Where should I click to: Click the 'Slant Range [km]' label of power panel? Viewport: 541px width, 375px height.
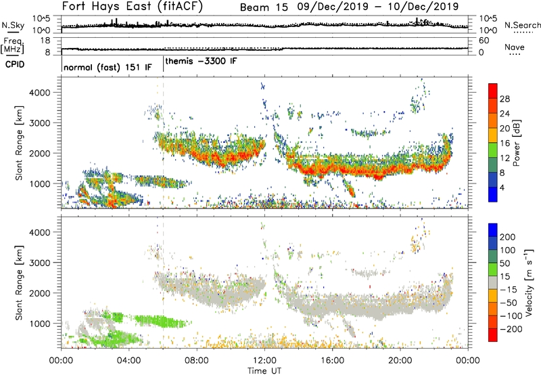pos(19,143)
